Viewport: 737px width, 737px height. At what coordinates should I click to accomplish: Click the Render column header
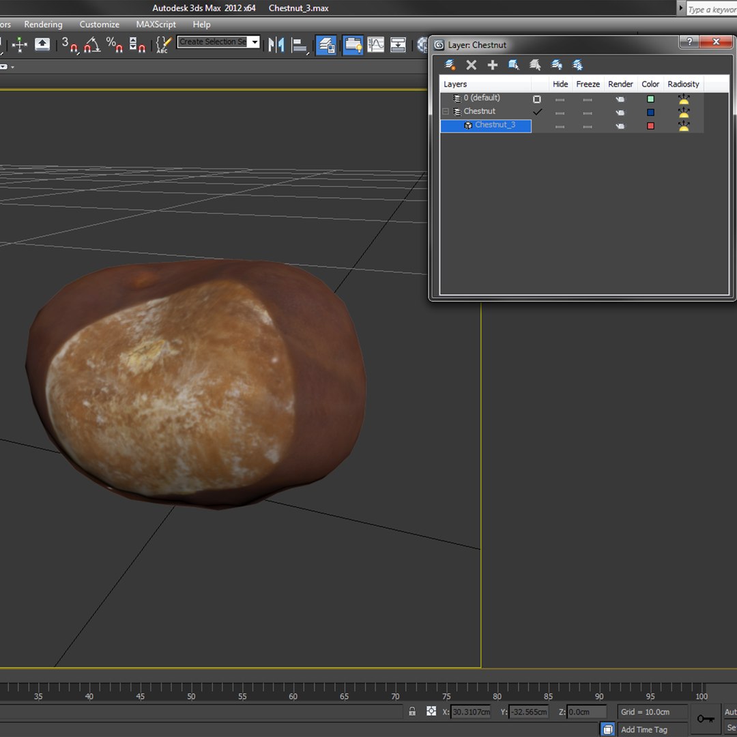(x=620, y=84)
